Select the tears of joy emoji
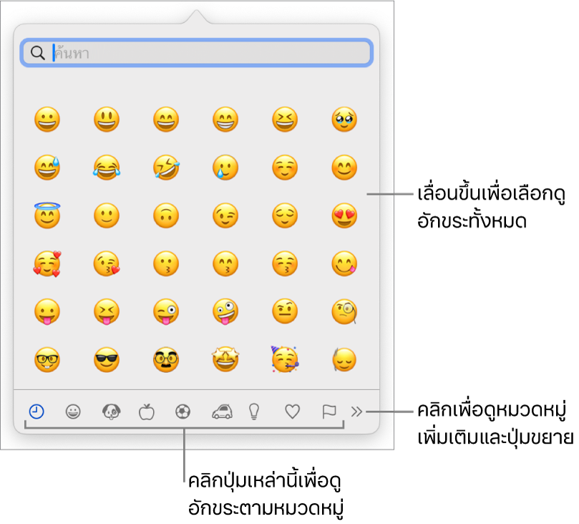Viewport: 579px width, 524px height. pos(107,168)
